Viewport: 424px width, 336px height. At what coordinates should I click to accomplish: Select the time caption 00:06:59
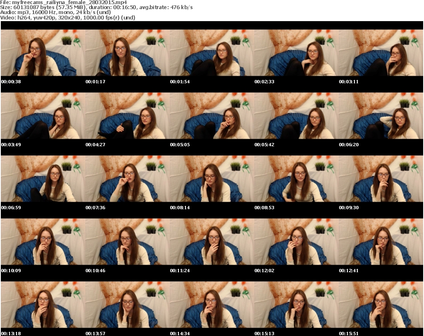11,208
